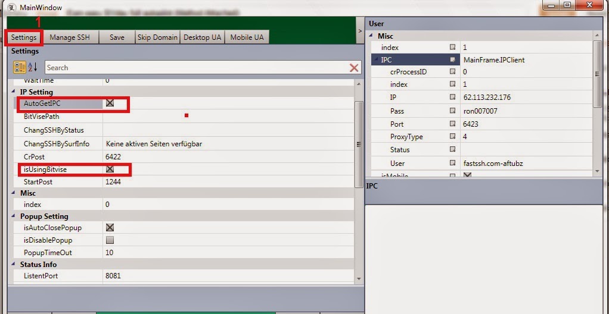The width and height of the screenshot is (609, 314).
Task: Click User panel scrollbar up arrow
Action: 597,35
